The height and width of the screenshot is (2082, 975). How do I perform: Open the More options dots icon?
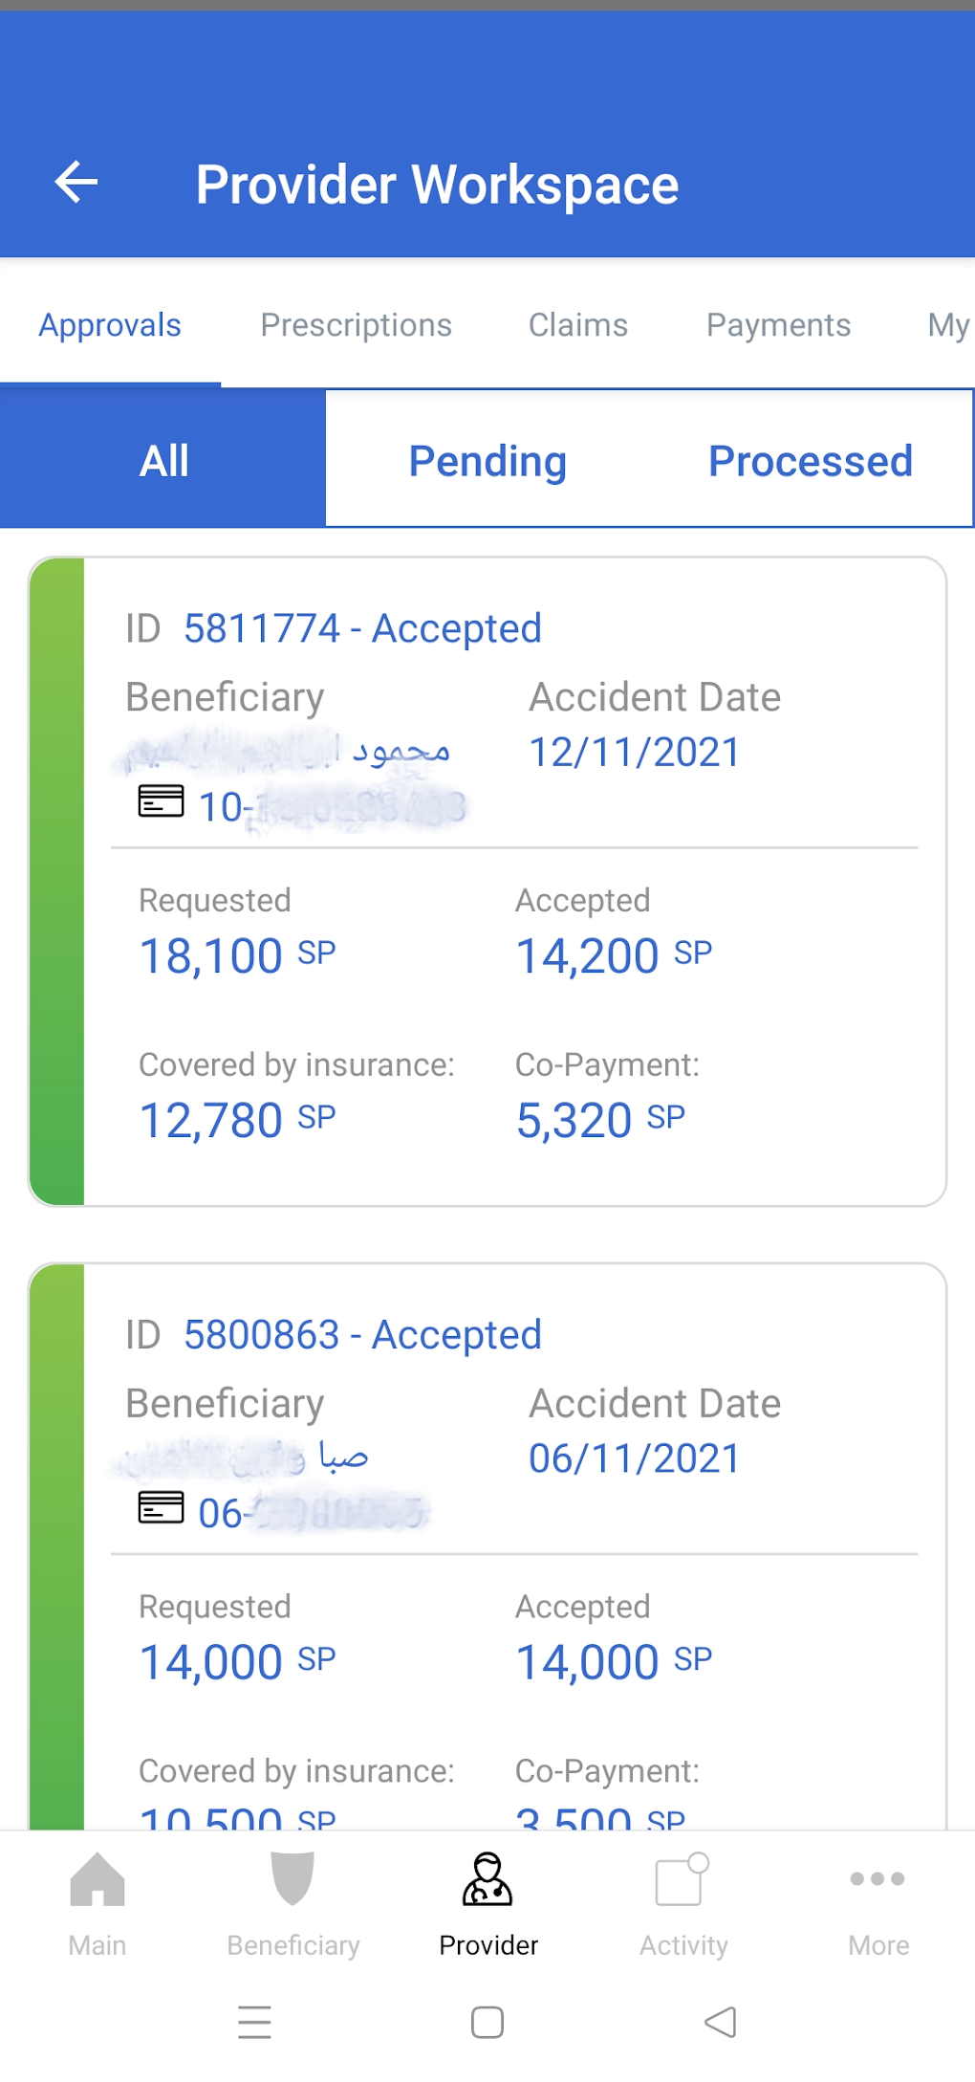pos(877,1880)
